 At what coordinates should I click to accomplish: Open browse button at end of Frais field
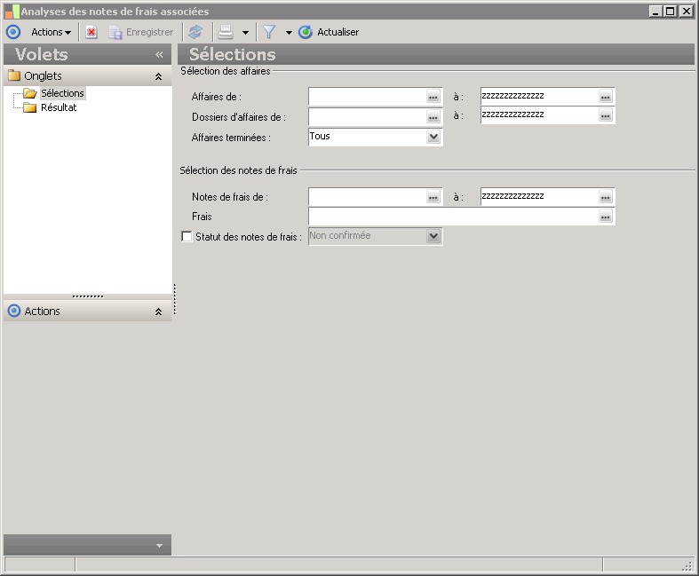[606, 217]
